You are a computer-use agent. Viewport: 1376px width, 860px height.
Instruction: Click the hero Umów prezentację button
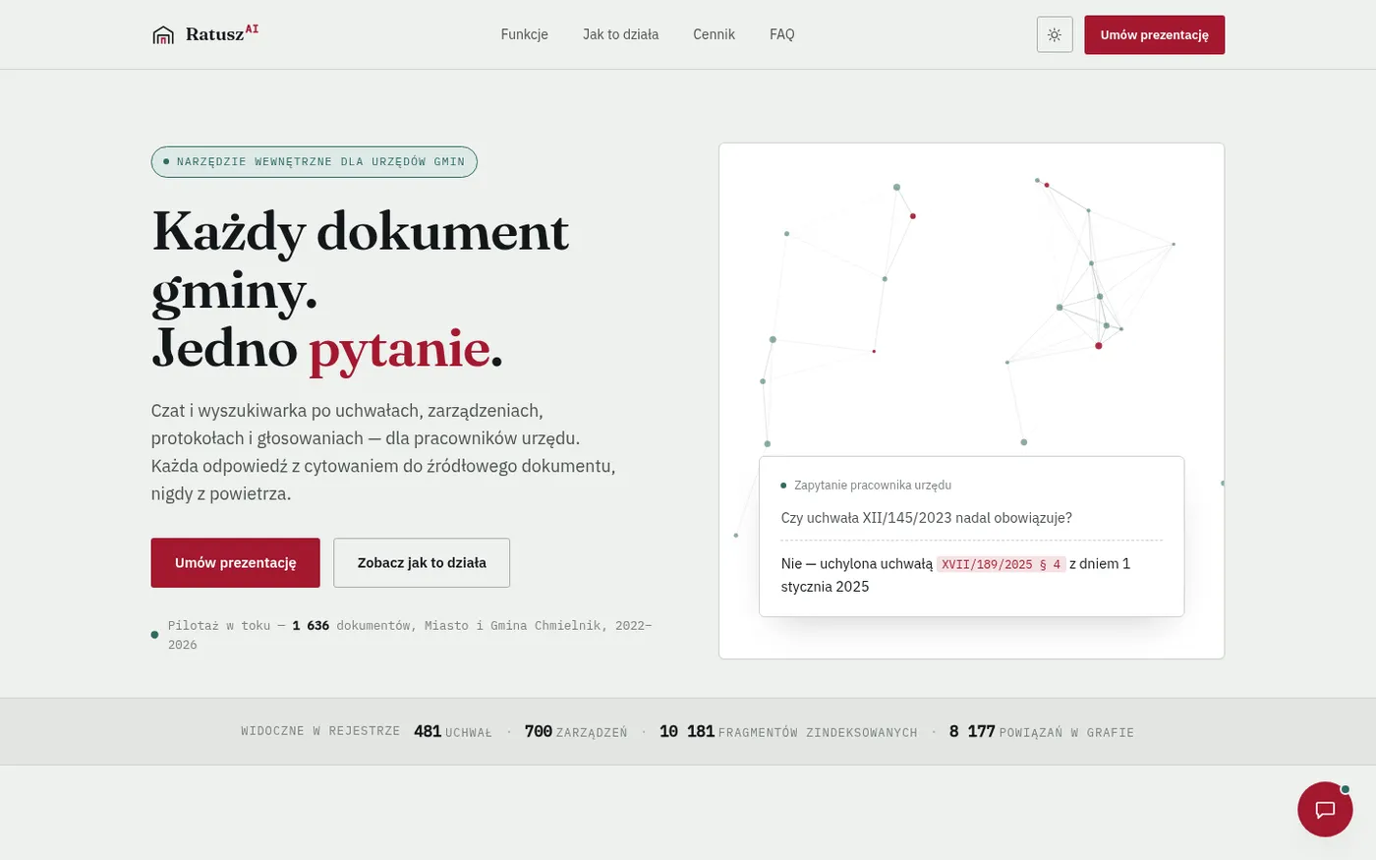(235, 563)
